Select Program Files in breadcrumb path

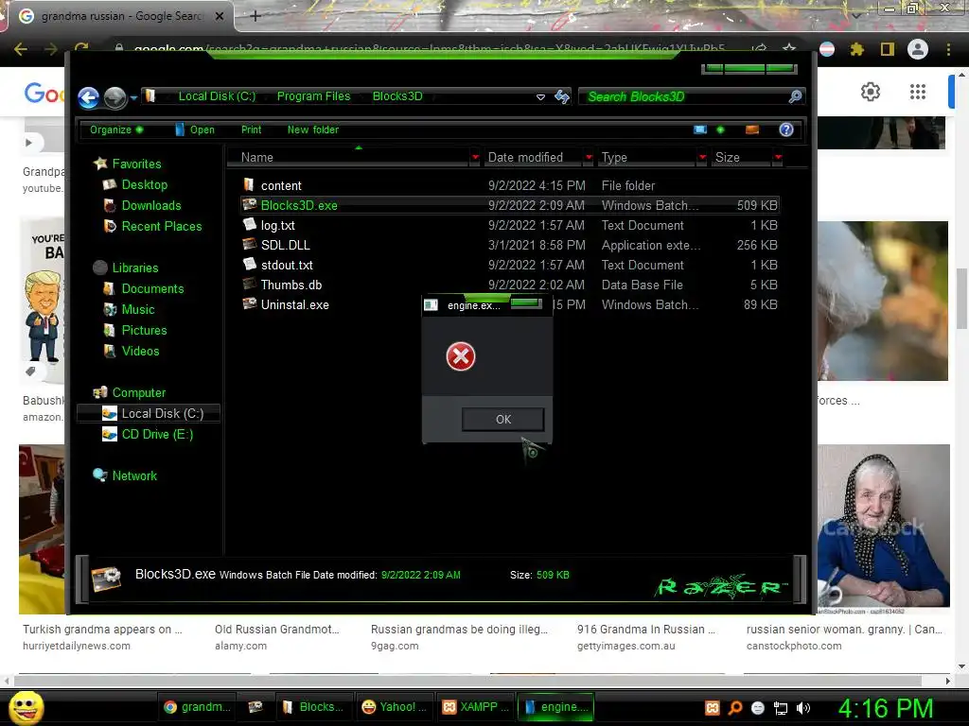(313, 96)
